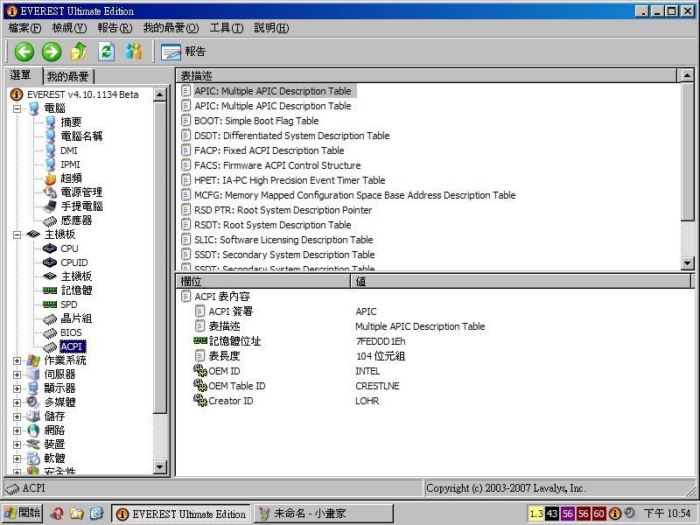This screenshot has height=525, width=700.
Task: Click the speaker icon for 多媒體
Action: [33, 402]
